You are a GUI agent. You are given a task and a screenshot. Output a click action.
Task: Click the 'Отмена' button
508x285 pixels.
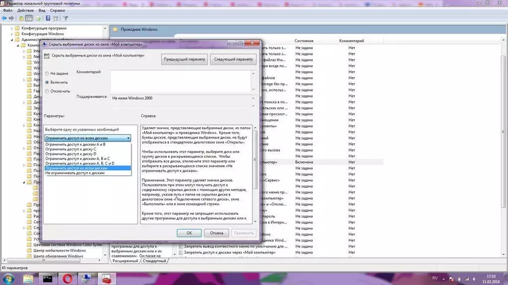[216, 233]
